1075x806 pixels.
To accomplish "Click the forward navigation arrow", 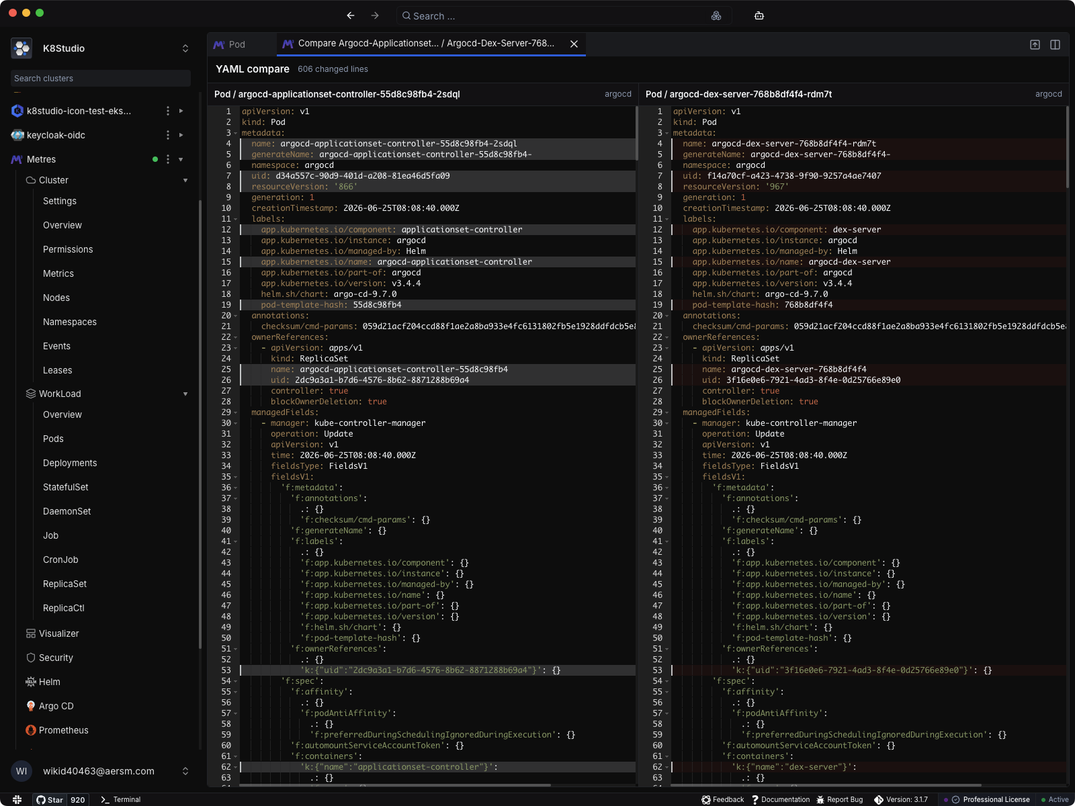I will point(375,15).
